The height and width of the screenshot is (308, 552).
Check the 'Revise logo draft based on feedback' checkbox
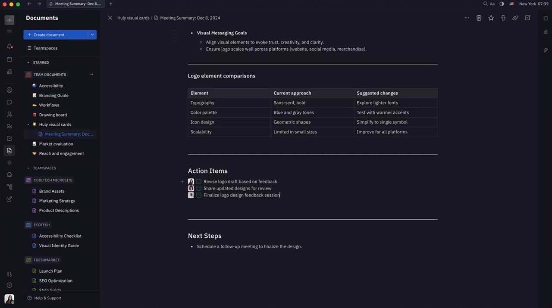coord(199,182)
